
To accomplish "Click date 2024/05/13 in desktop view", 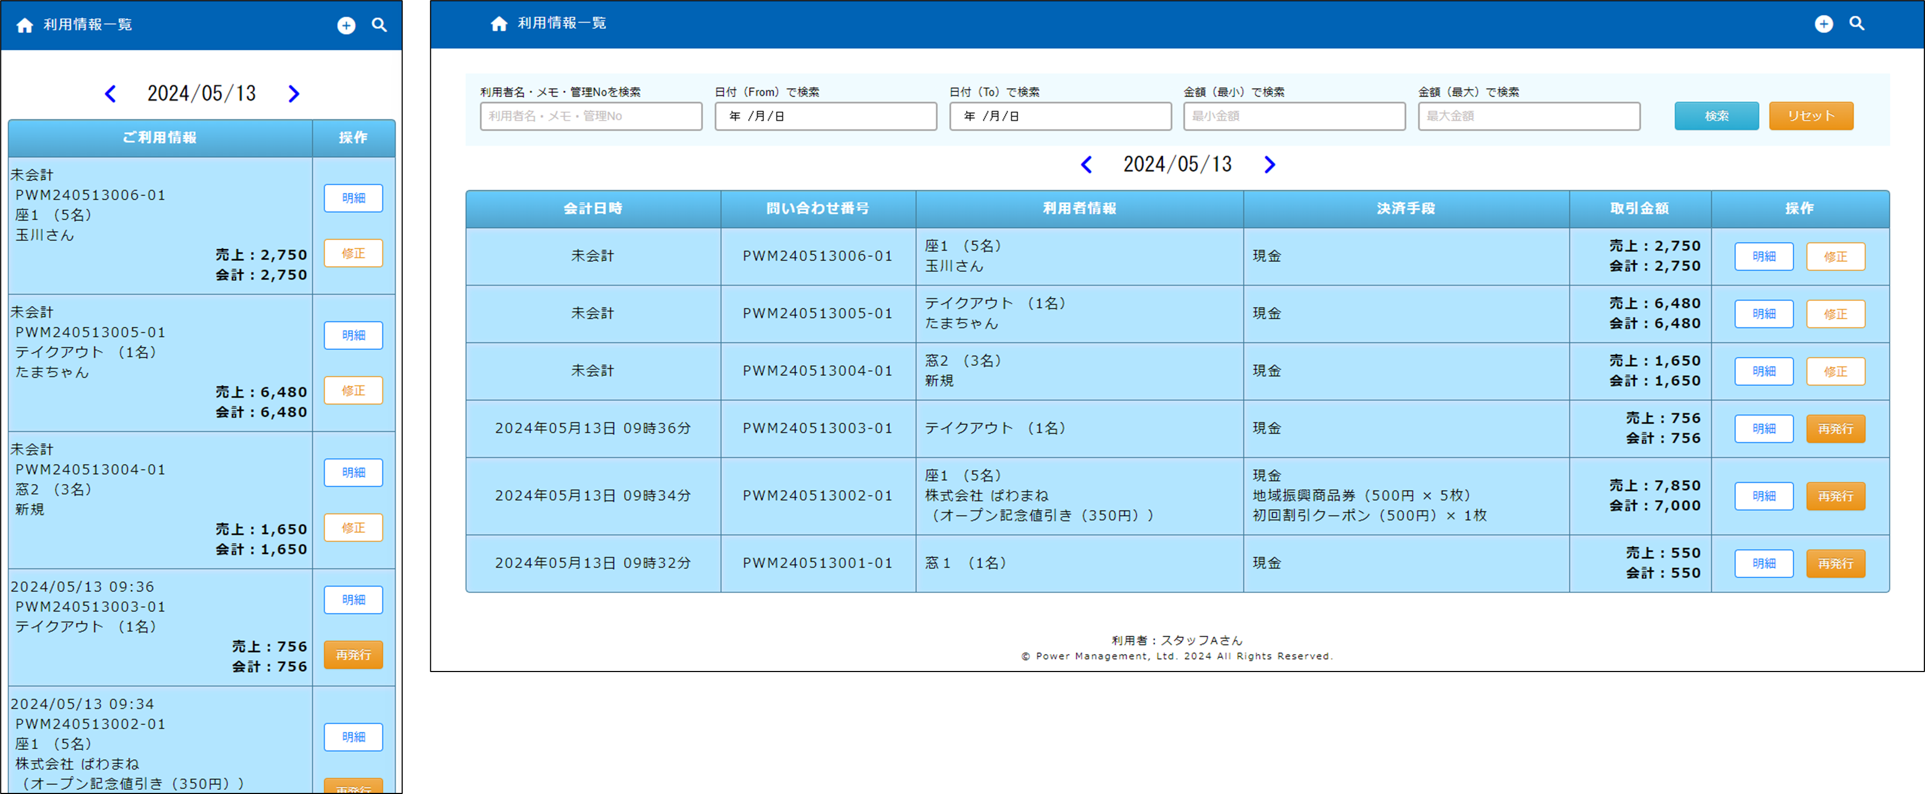I will coord(1178,164).
